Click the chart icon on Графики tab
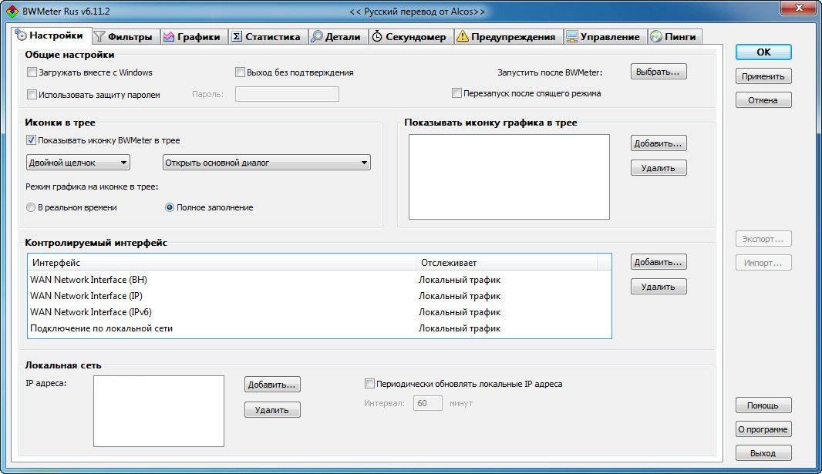 point(169,37)
